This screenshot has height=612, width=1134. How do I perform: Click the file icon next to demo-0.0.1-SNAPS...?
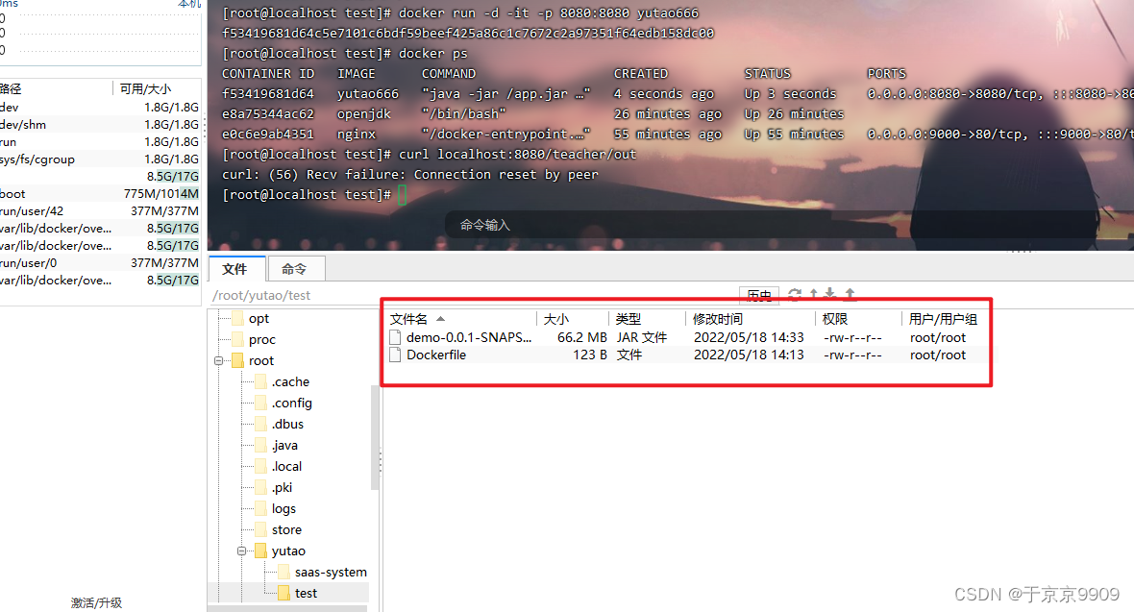point(395,337)
